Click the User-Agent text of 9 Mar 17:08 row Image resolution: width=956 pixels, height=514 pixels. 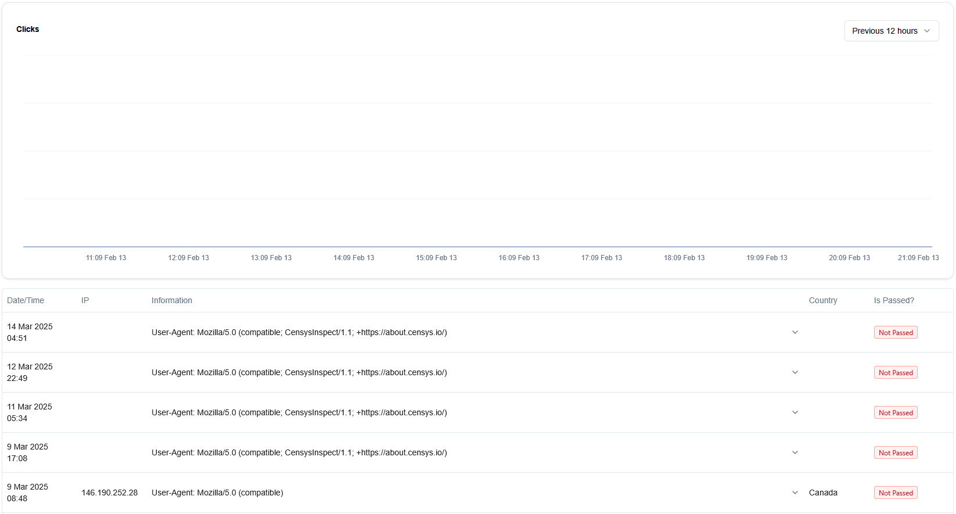pyautogui.click(x=299, y=452)
